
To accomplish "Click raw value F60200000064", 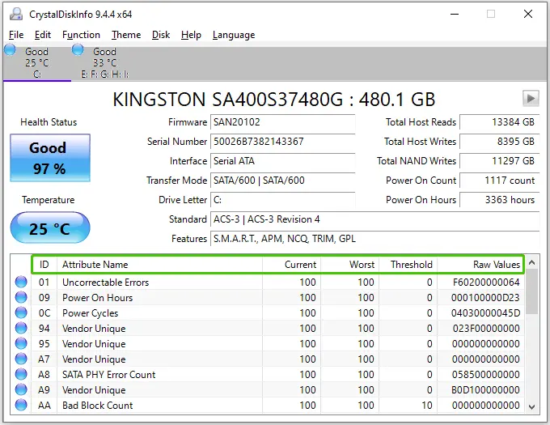I will tap(486, 283).
